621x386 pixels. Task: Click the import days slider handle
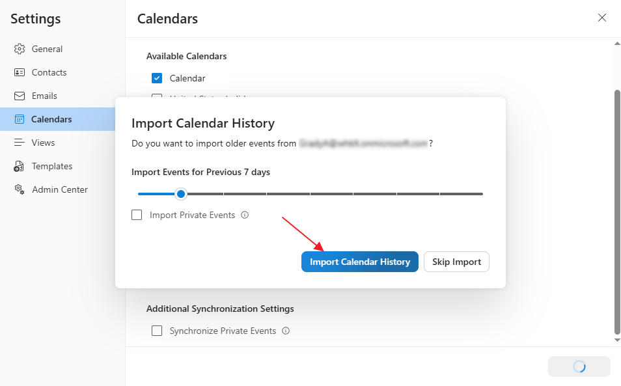(181, 193)
